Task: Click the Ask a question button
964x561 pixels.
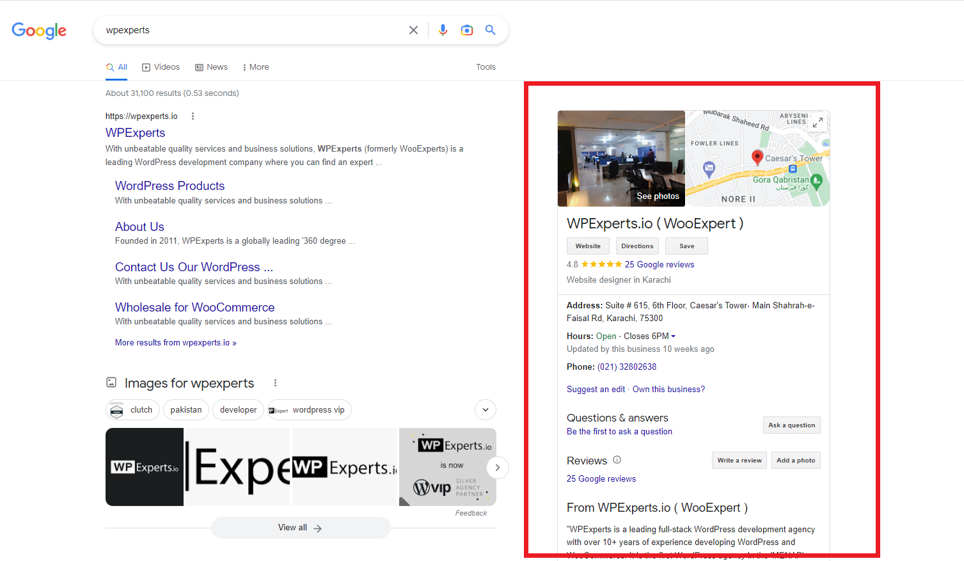Action: (x=792, y=425)
